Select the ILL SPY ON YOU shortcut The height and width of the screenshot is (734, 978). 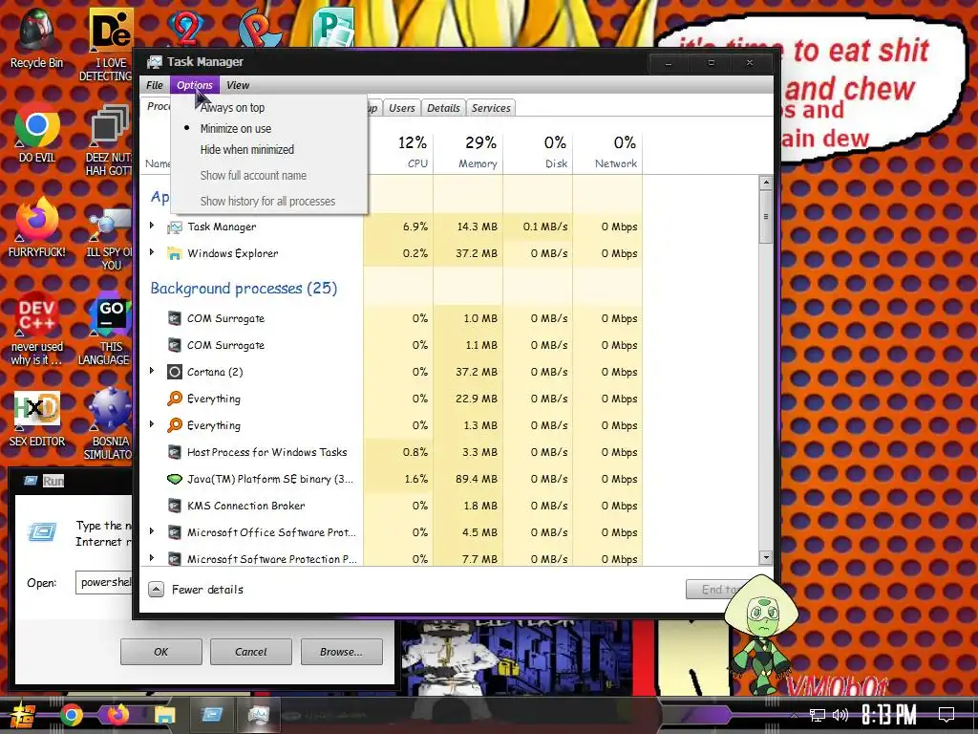click(110, 240)
